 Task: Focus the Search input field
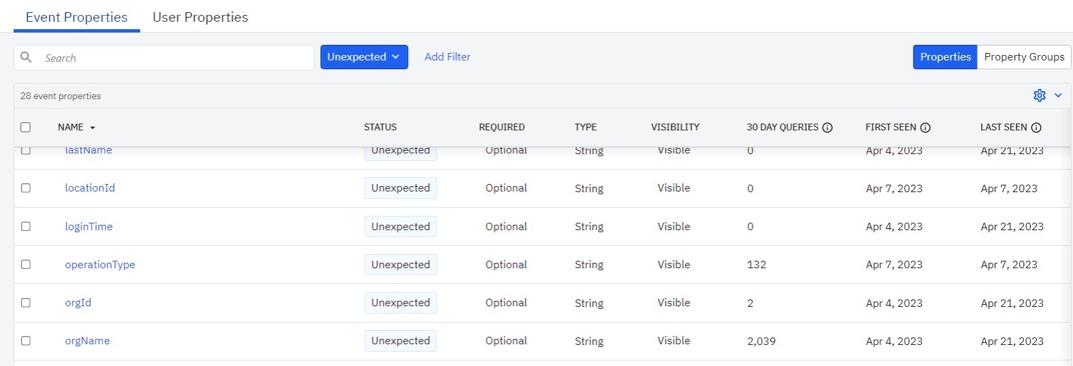(173, 58)
